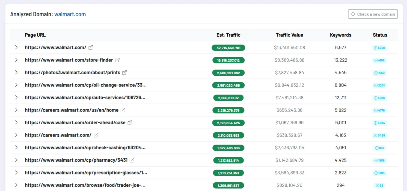The image size is (407, 191).
Task: Expand the prescription-glasses row
Action: (16, 172)
